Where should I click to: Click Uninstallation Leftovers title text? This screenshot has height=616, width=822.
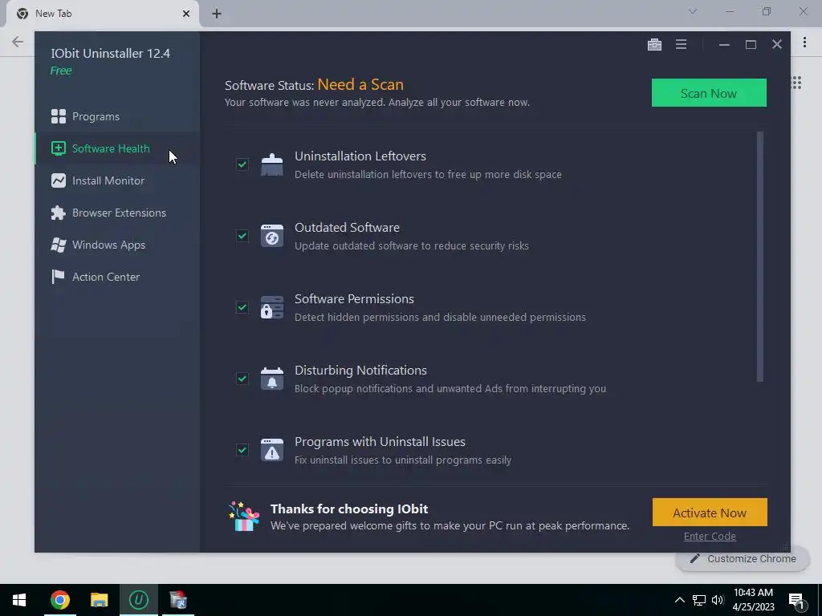pos(360,156)
